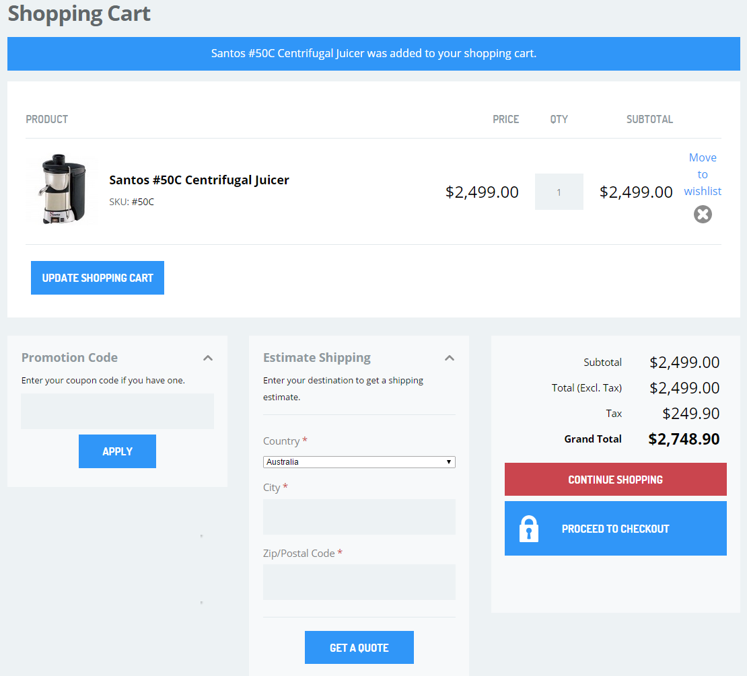The height and width of the screenshot is (676, 747).
Task: Click the coupon code input field
Action: (x=117, y=411)
